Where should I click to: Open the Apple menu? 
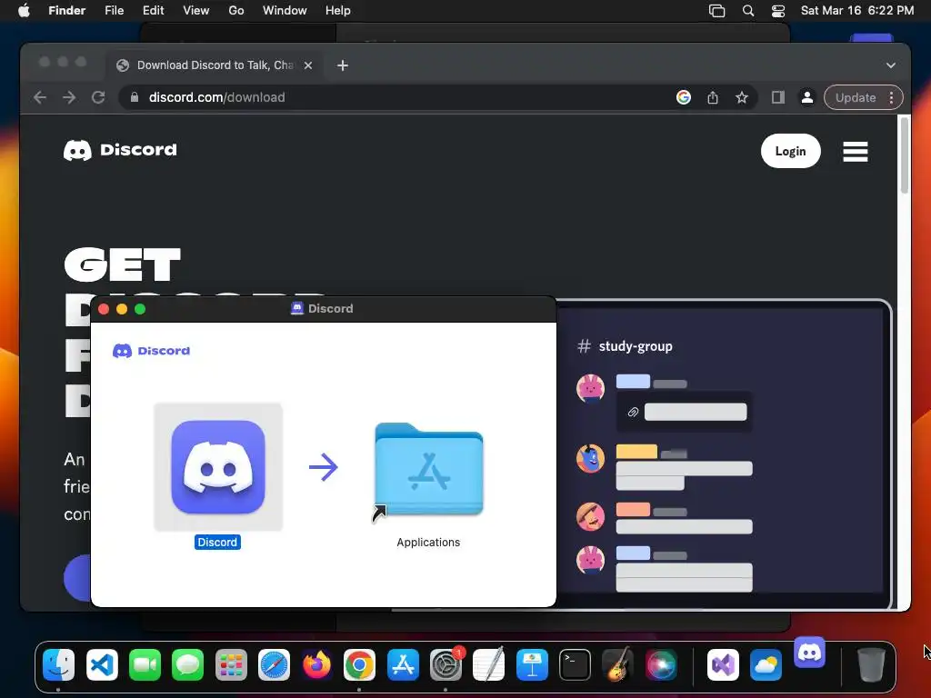pyautogui.click(x=24, y=11)
